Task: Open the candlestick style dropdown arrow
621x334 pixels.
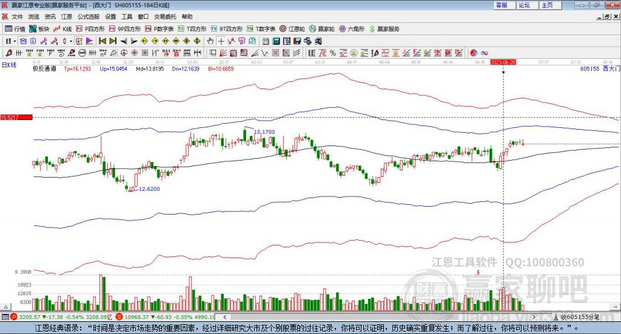Action: pyautogui.click(x=71, y=41)
